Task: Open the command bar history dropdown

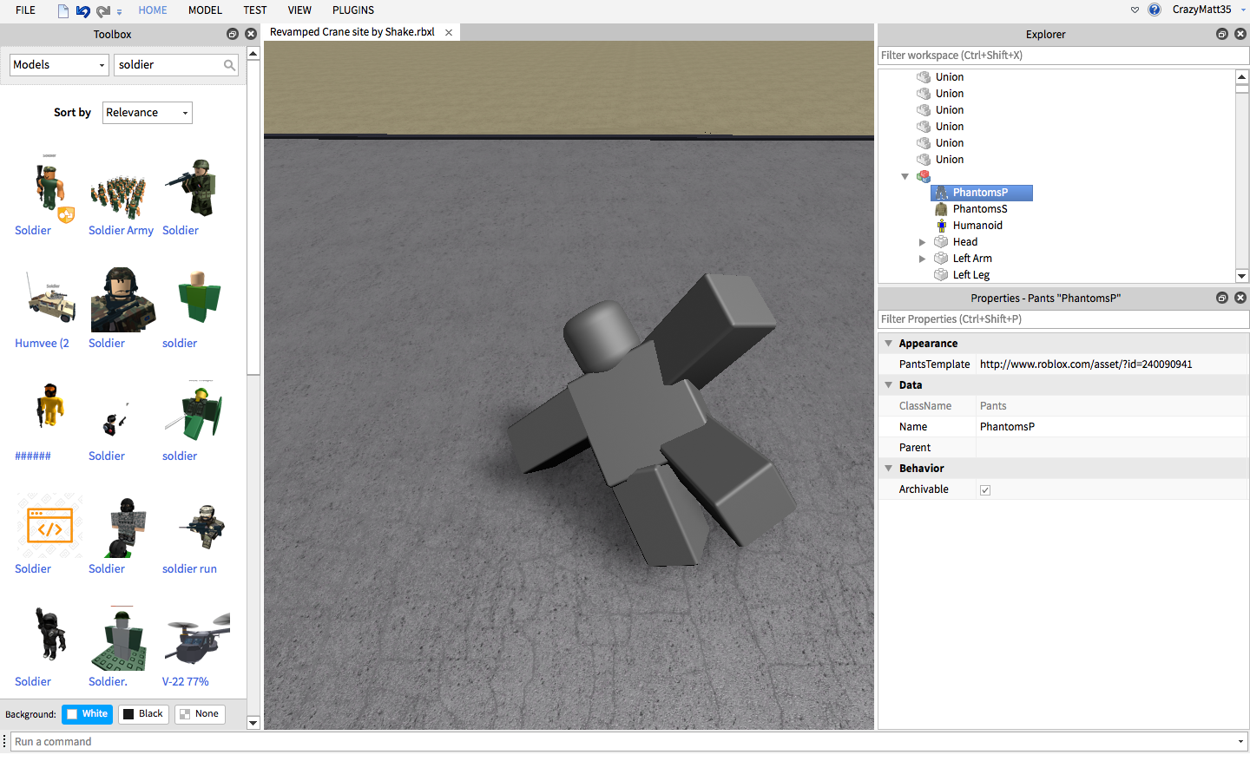Action: pos(1240,742)
